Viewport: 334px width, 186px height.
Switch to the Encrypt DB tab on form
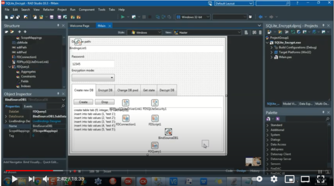[x=105, y=90]
